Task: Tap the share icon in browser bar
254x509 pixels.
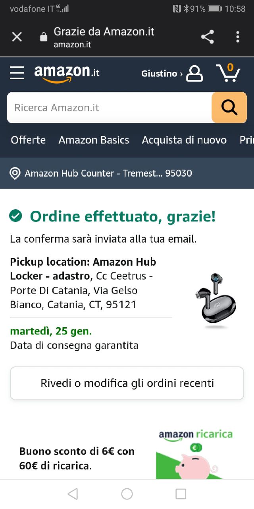Action: pyautogui.click(x=207, y=37)
